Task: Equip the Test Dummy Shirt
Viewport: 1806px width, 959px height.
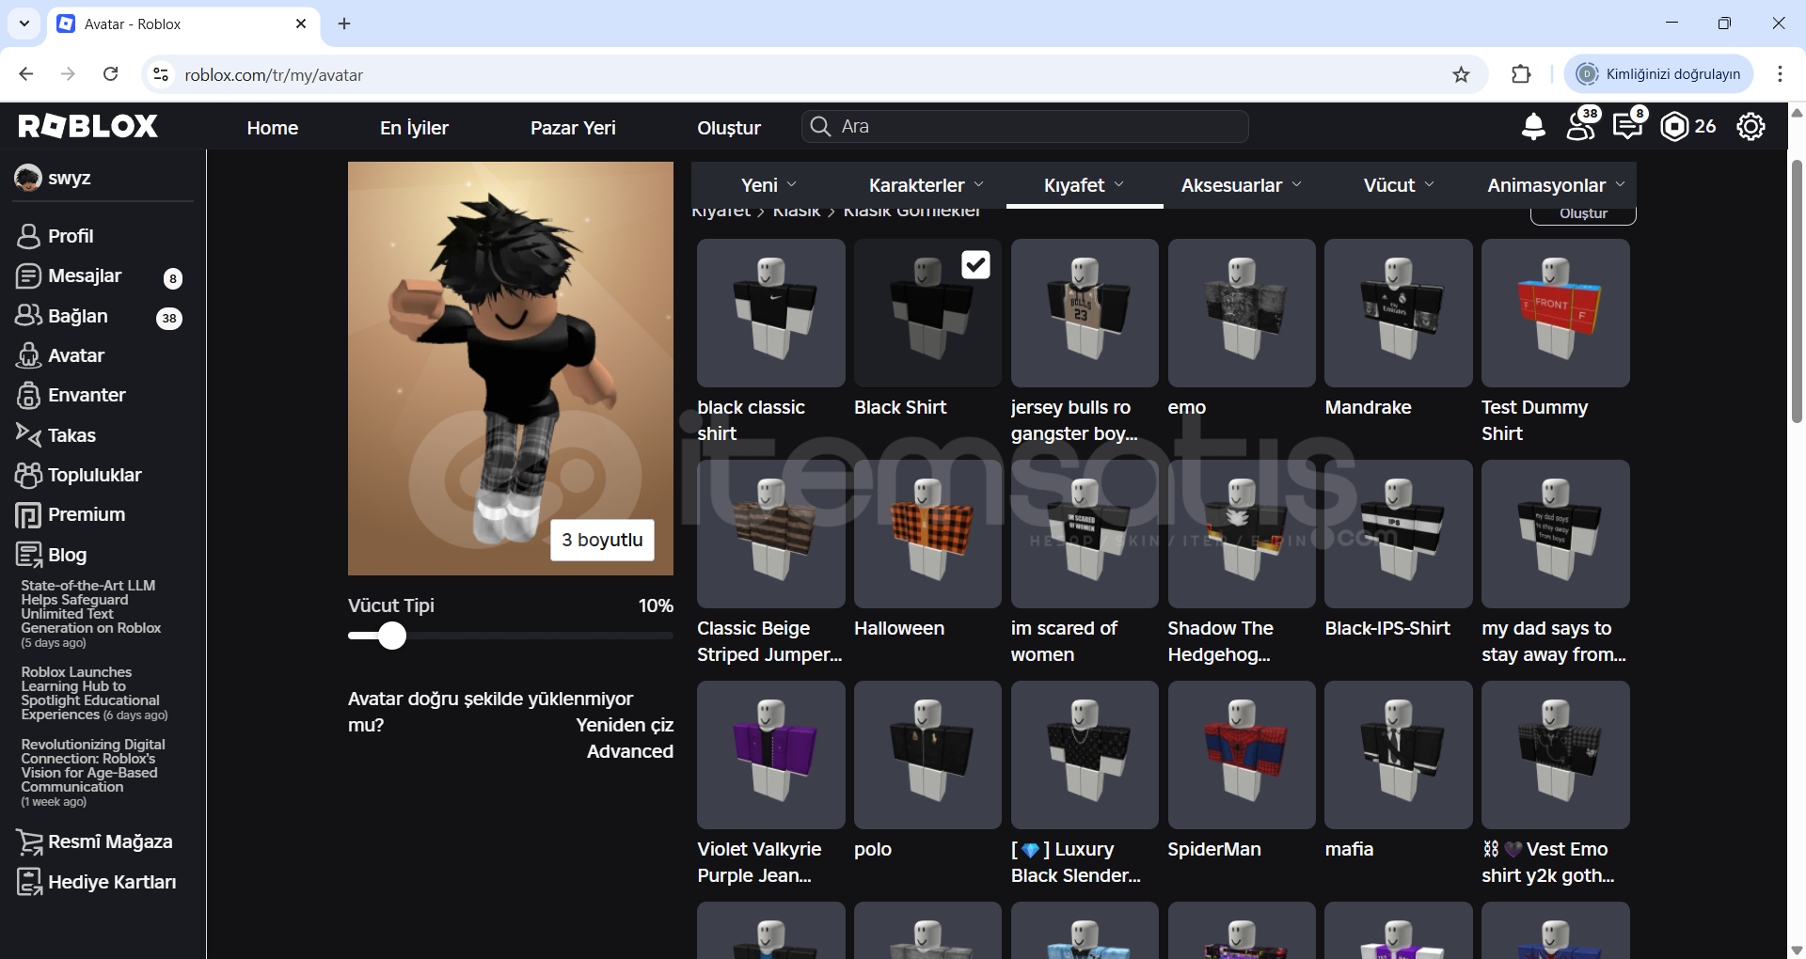Action: (1556, 313)
